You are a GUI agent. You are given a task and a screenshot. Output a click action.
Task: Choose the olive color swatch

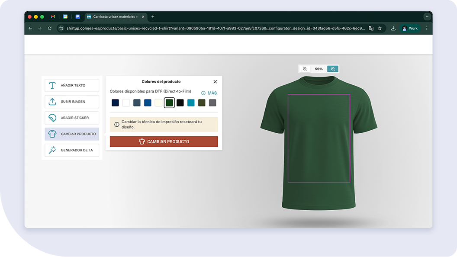[202, 103]
